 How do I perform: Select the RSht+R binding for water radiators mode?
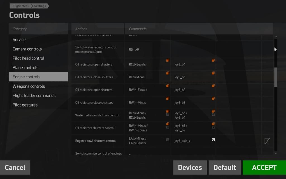(134, 50)
